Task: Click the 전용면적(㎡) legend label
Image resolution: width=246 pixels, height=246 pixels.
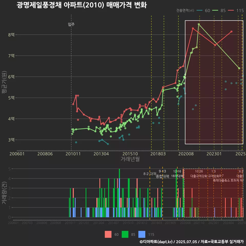Action: click(185, 11)
